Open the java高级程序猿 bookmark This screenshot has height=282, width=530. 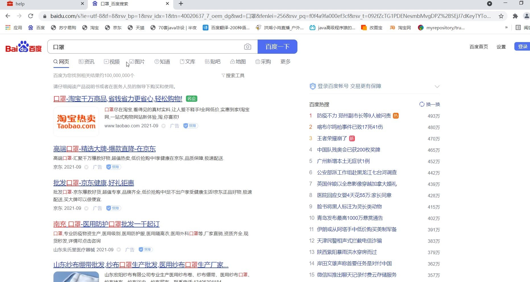click(x=332, y=28)
